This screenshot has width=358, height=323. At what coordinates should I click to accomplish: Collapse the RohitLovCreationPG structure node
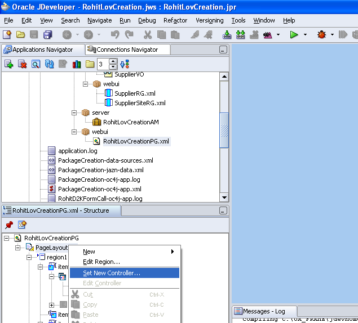pos(6,238)
